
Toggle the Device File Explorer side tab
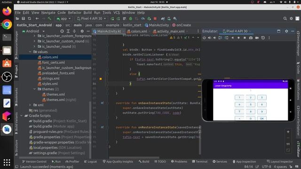click(x=298, y=121)
